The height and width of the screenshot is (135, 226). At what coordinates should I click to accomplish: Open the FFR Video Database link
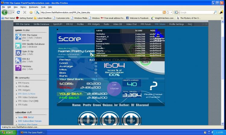(x=28, y=97)
